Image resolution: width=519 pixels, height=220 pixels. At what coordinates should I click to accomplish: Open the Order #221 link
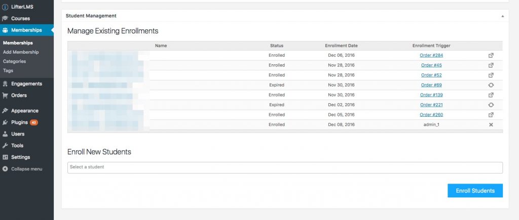[431, 105]
